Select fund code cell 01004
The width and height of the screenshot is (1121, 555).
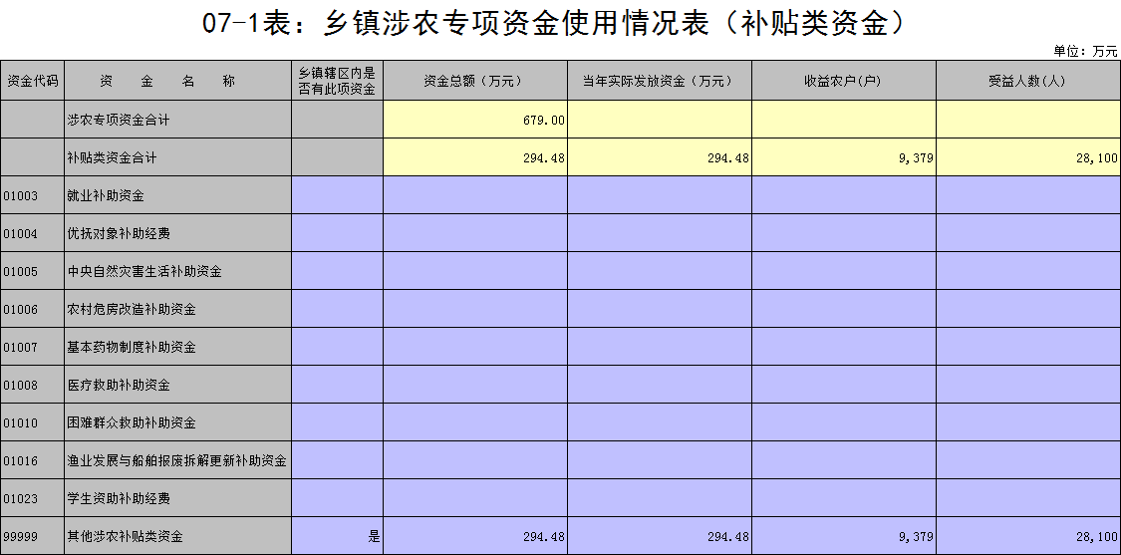pos(32,233)
